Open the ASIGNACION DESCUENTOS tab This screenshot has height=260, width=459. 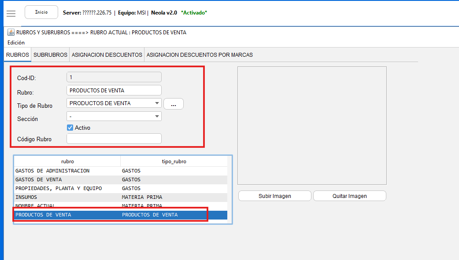tap(107, 55)
